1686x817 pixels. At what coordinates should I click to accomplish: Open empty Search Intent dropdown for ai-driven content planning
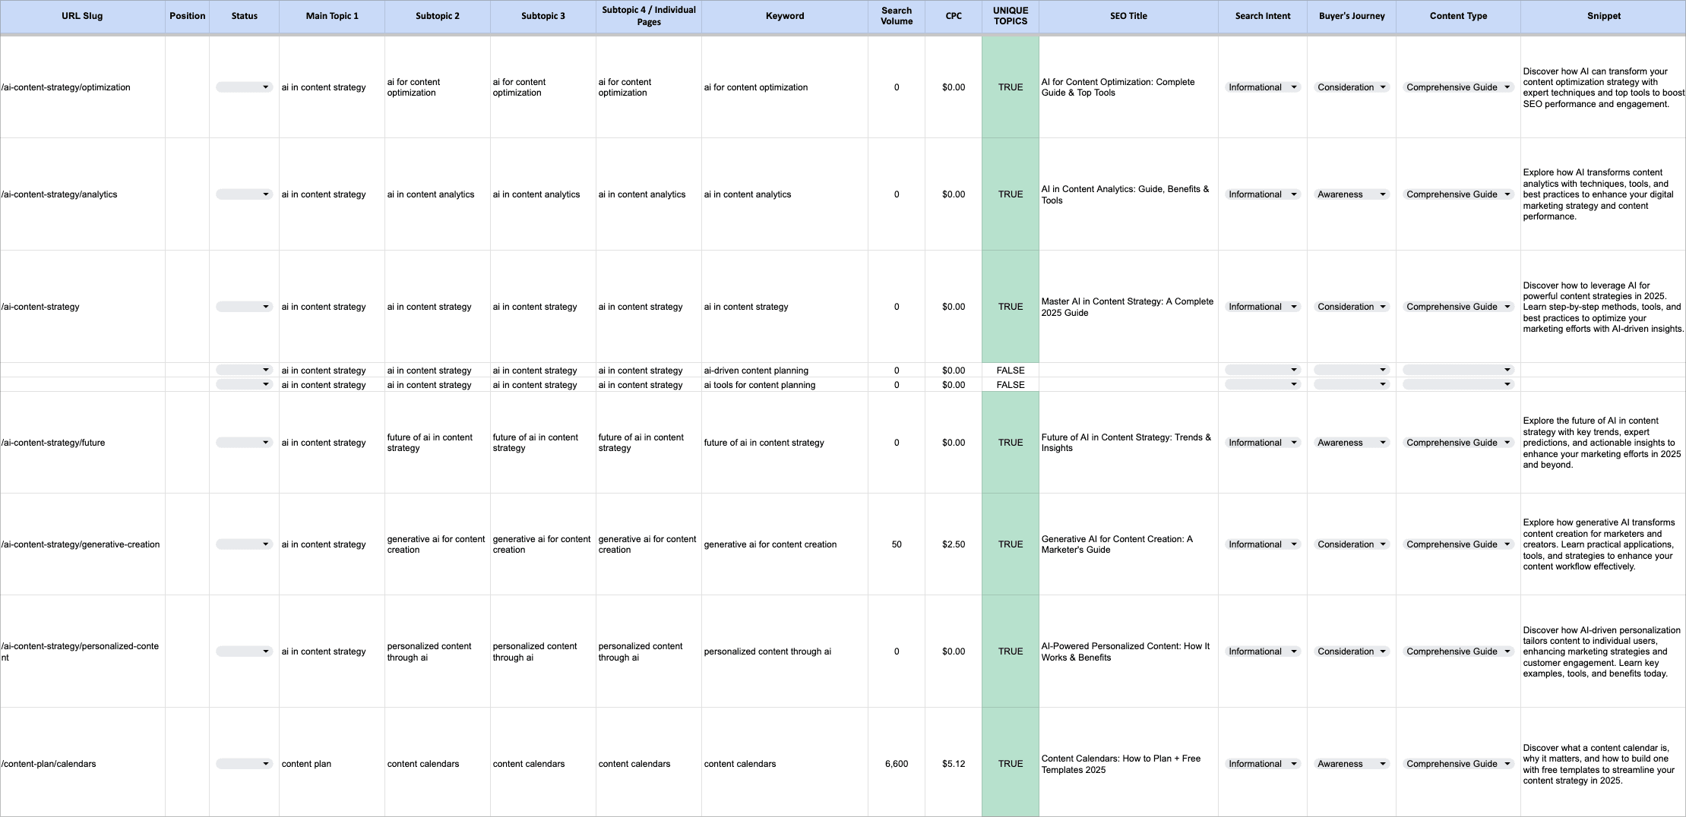point(1262,370)
